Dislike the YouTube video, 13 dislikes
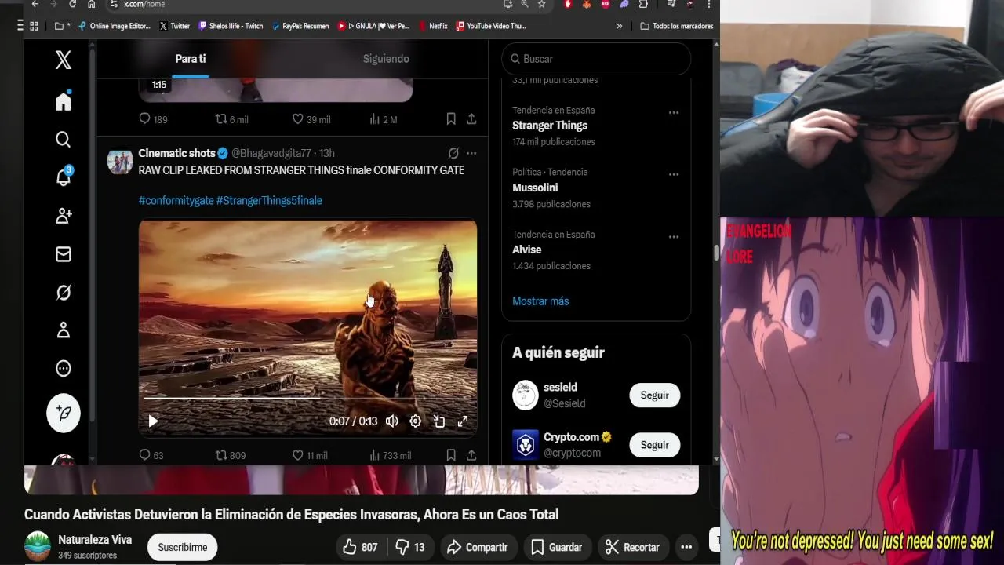 pos(410,547)
